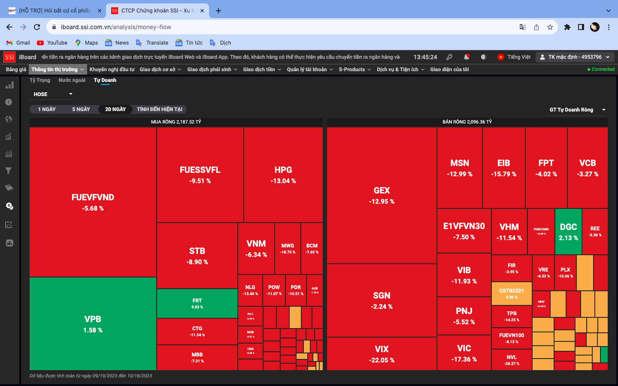Open the Chrome extensions puzzle icon
Image resolution: width=618 pixels, height=386 pixels.
[567, 27]
